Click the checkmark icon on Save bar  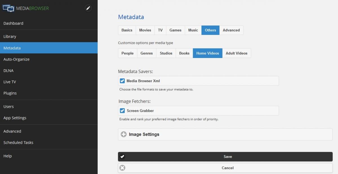(x=122, y=157)
